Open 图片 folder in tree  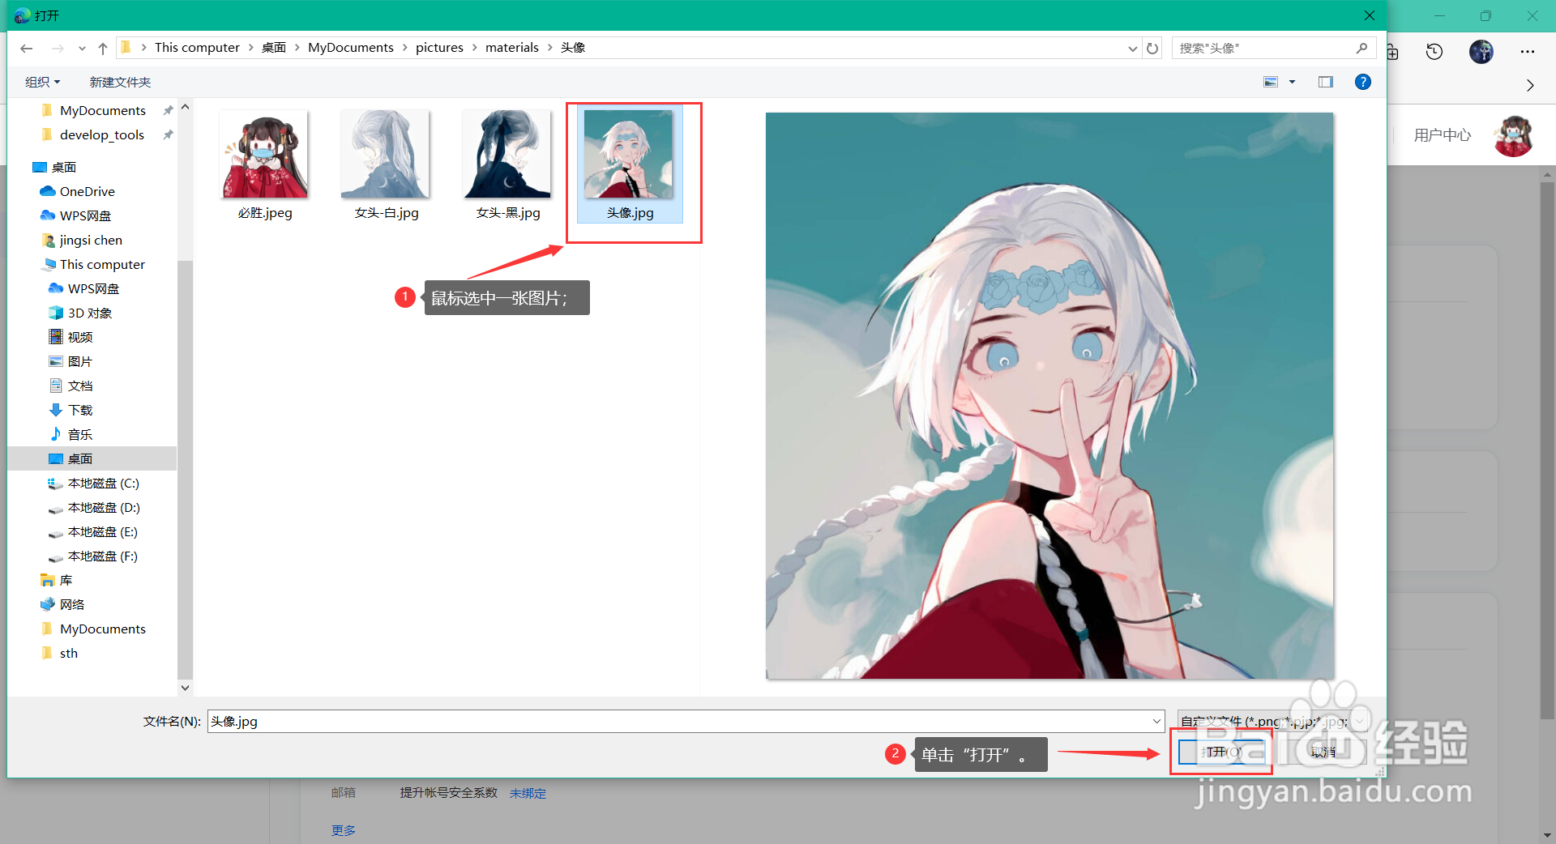tap(79, 361)
